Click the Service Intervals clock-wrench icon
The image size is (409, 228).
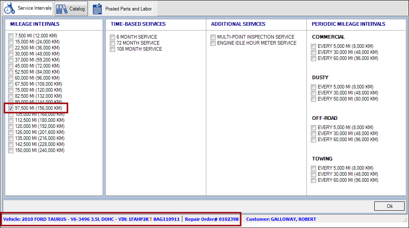tap(10, 8)
